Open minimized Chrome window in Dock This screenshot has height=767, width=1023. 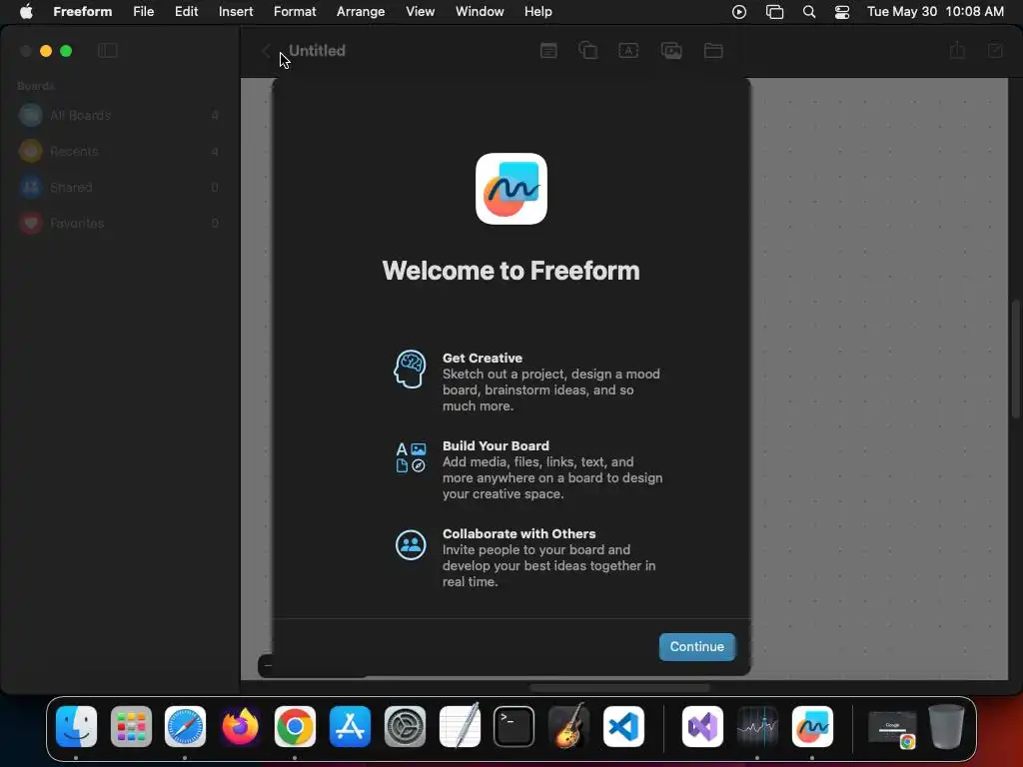(892, 728)
